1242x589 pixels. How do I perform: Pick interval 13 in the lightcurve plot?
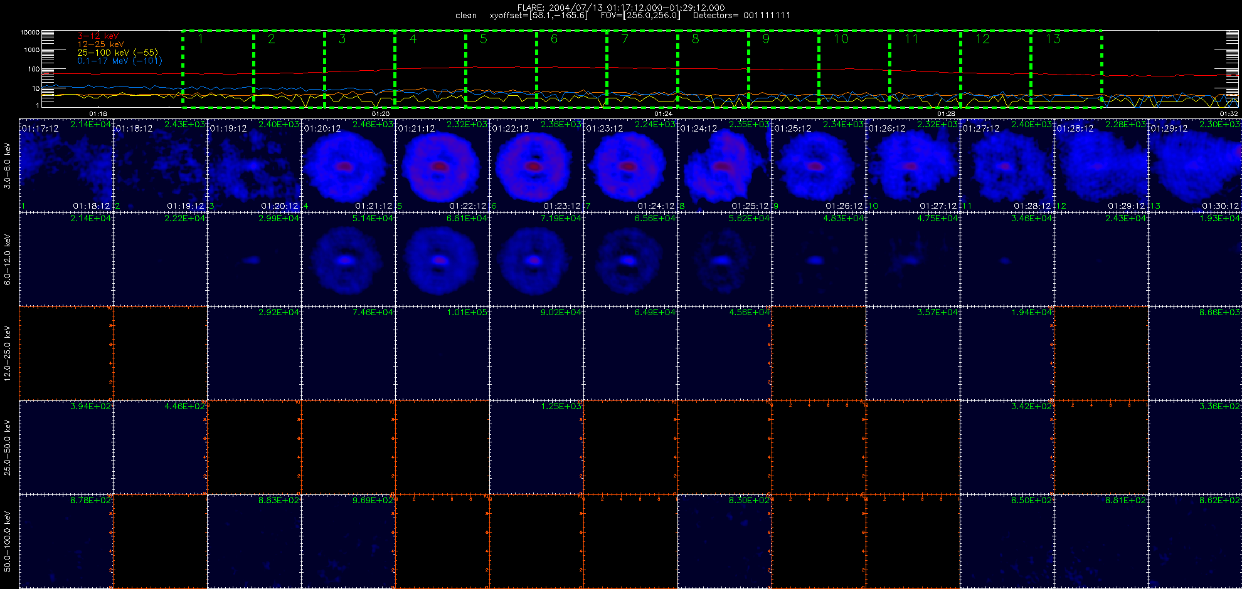[1066, 69]
